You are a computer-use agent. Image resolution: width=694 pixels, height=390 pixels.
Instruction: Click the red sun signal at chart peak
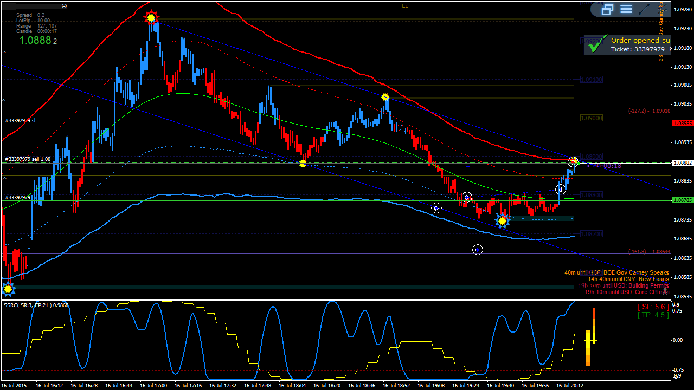[x=151, y=18]
